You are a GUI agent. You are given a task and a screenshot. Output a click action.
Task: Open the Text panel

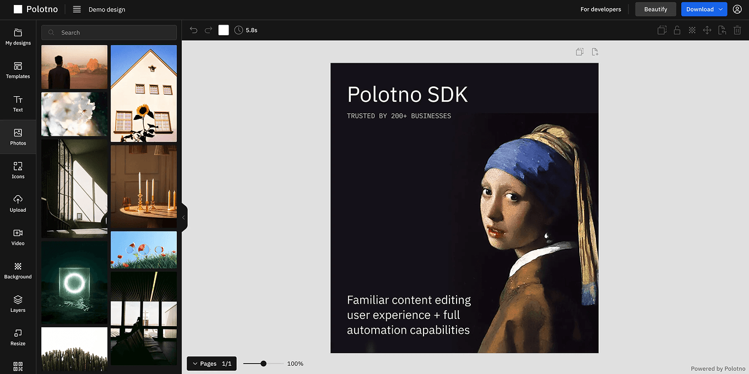(x=18, y=103)
